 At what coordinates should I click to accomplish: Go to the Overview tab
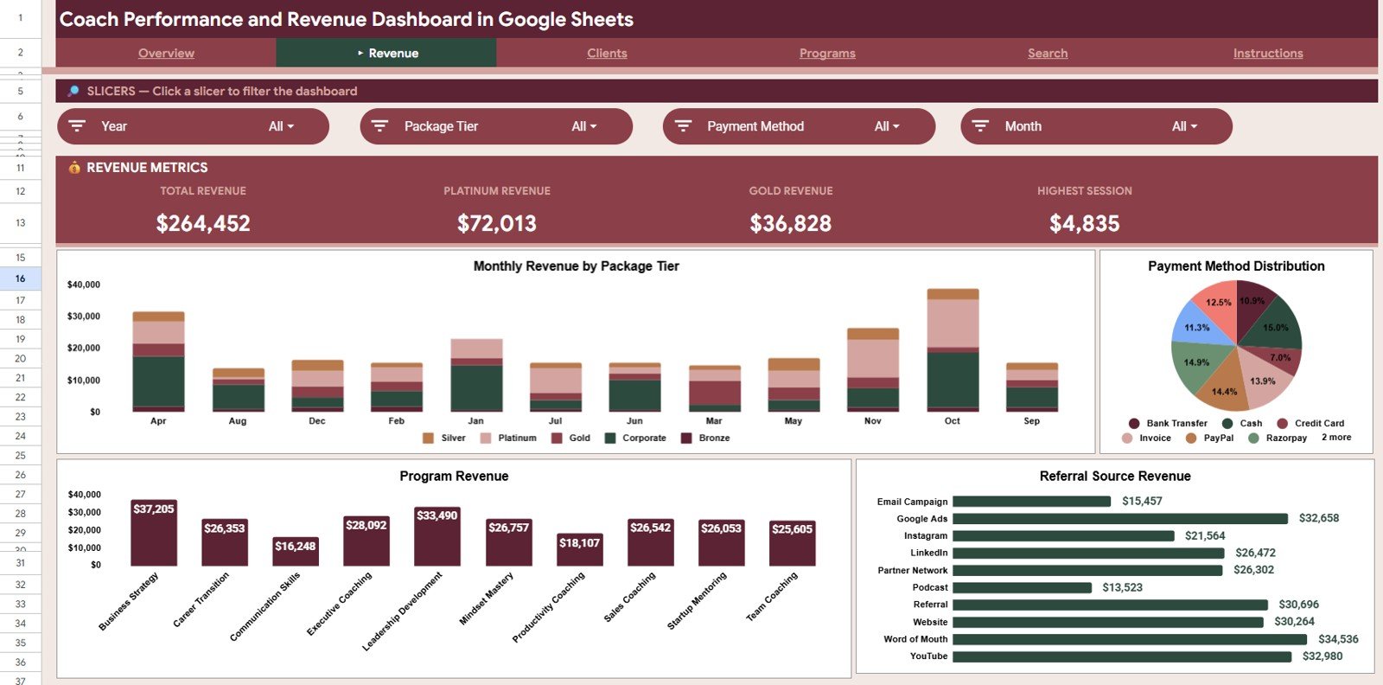(166, 53)
